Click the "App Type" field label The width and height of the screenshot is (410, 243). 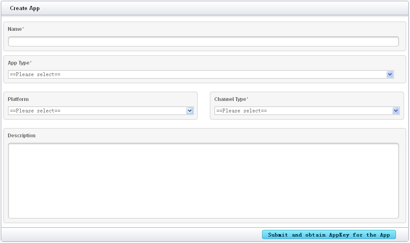coord(19,63)
